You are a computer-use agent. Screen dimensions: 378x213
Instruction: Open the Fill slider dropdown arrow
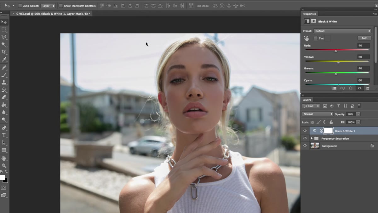click(358, 122)
